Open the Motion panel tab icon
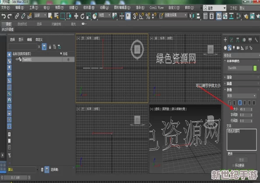Screen dimensions: 260x183 [244, 40]
